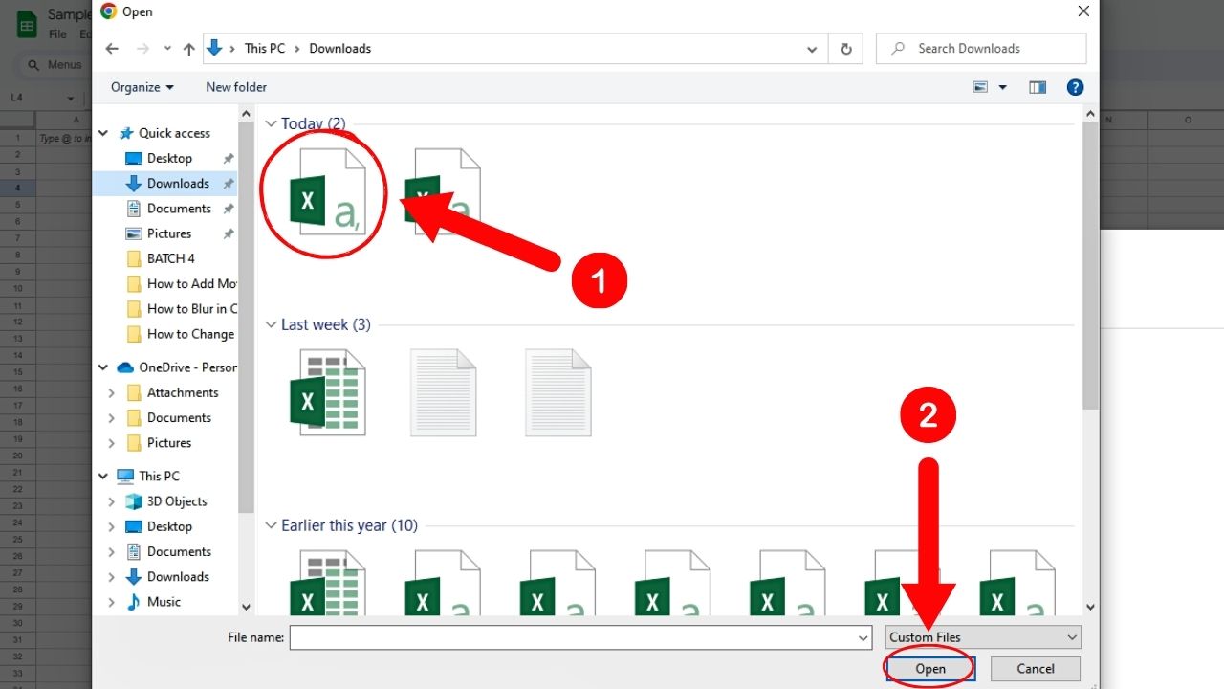Collapse the This PC section
This screenshot has height=689, width=1224.
click(x=103, y=476)
